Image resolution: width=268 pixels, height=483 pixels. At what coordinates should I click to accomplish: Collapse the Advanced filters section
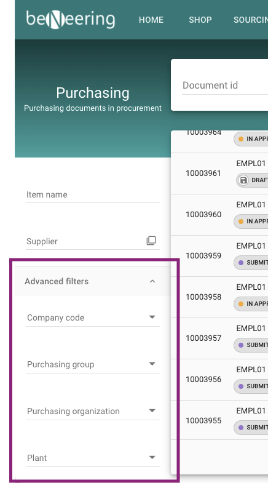coord(152,281)
